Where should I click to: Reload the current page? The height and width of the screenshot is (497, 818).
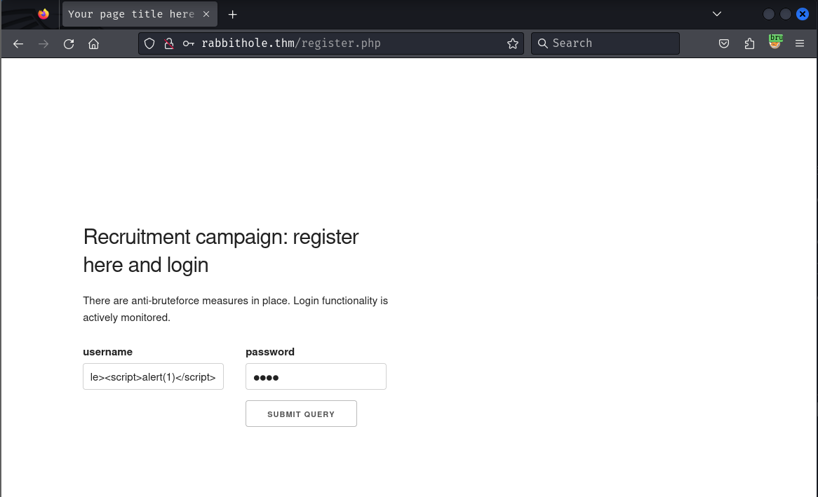pos(69,43)
